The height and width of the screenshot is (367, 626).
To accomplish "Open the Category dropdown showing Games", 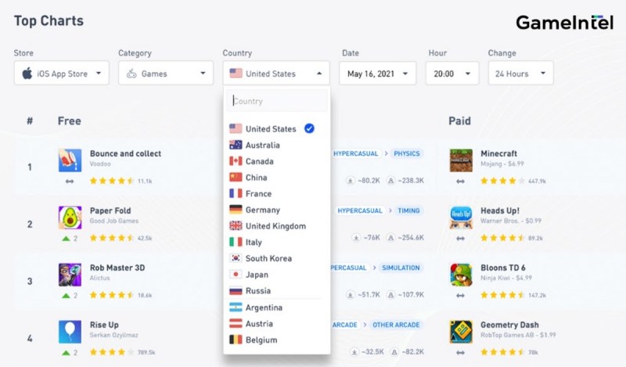I will pos(166,73).
